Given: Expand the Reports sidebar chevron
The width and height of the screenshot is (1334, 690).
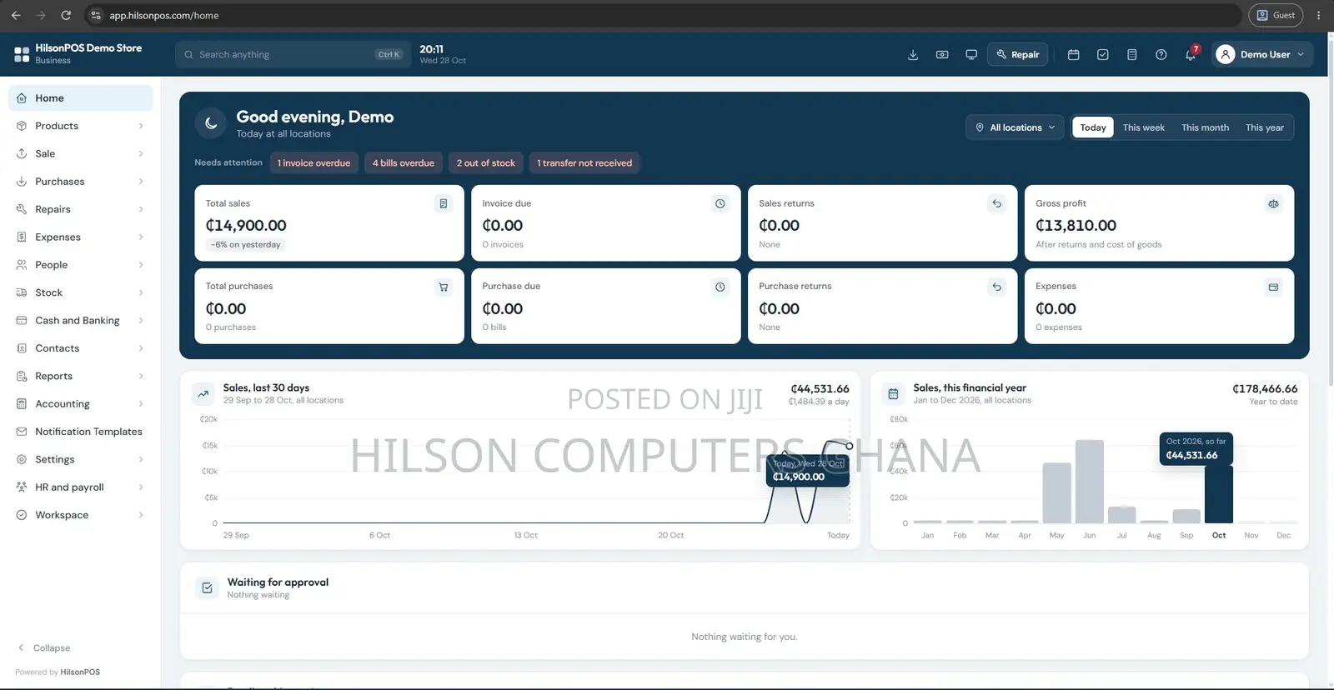Looking at the screenshot, I should coord(141,377).
